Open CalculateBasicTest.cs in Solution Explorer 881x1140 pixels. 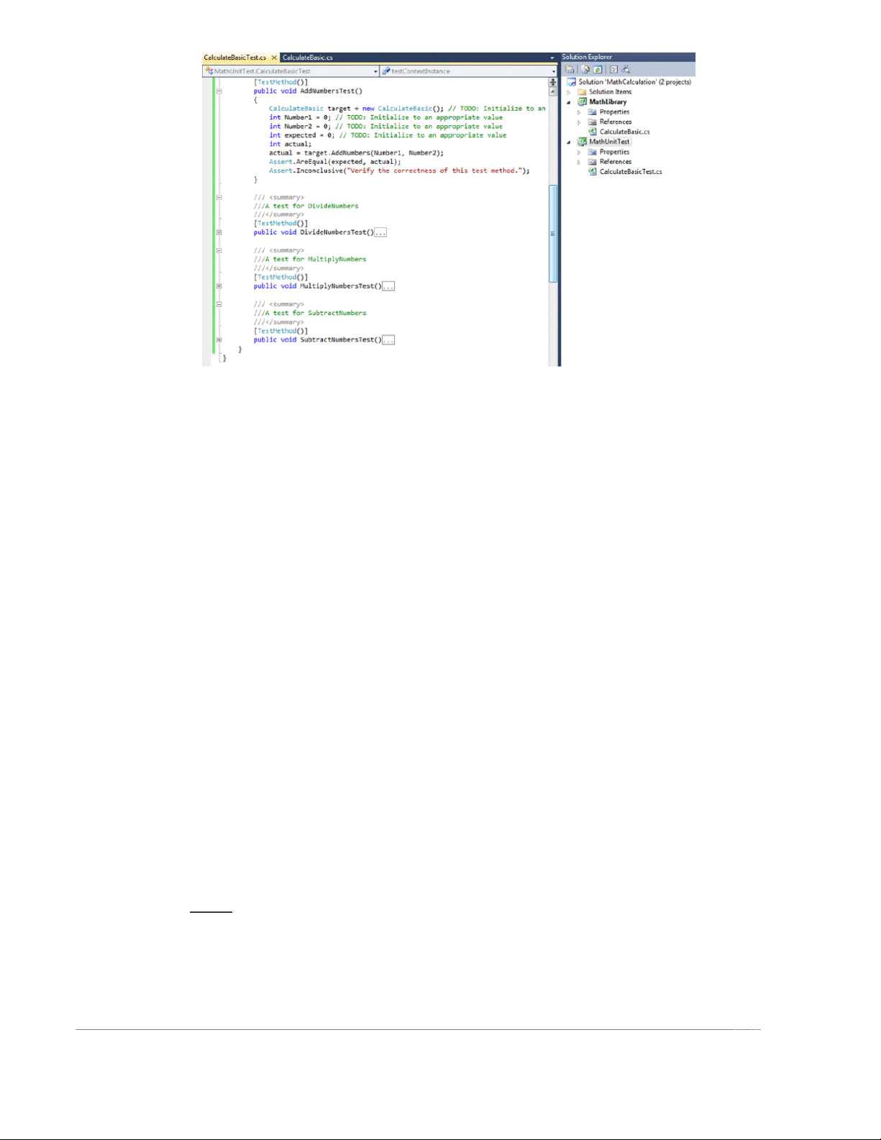click(630, 172)
